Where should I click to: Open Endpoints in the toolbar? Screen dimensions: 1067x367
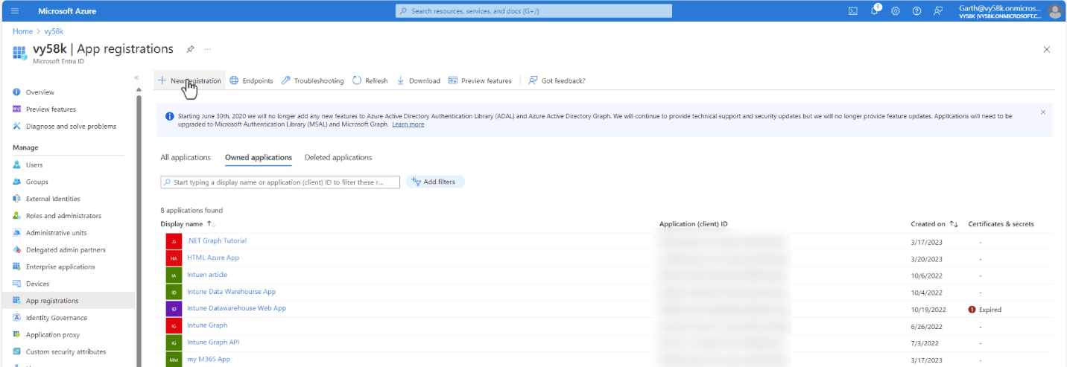(x=251, y=80)
